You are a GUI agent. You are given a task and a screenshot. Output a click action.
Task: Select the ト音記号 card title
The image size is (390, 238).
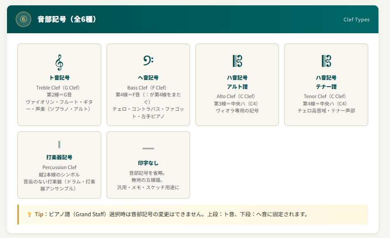tap(59, 78)
